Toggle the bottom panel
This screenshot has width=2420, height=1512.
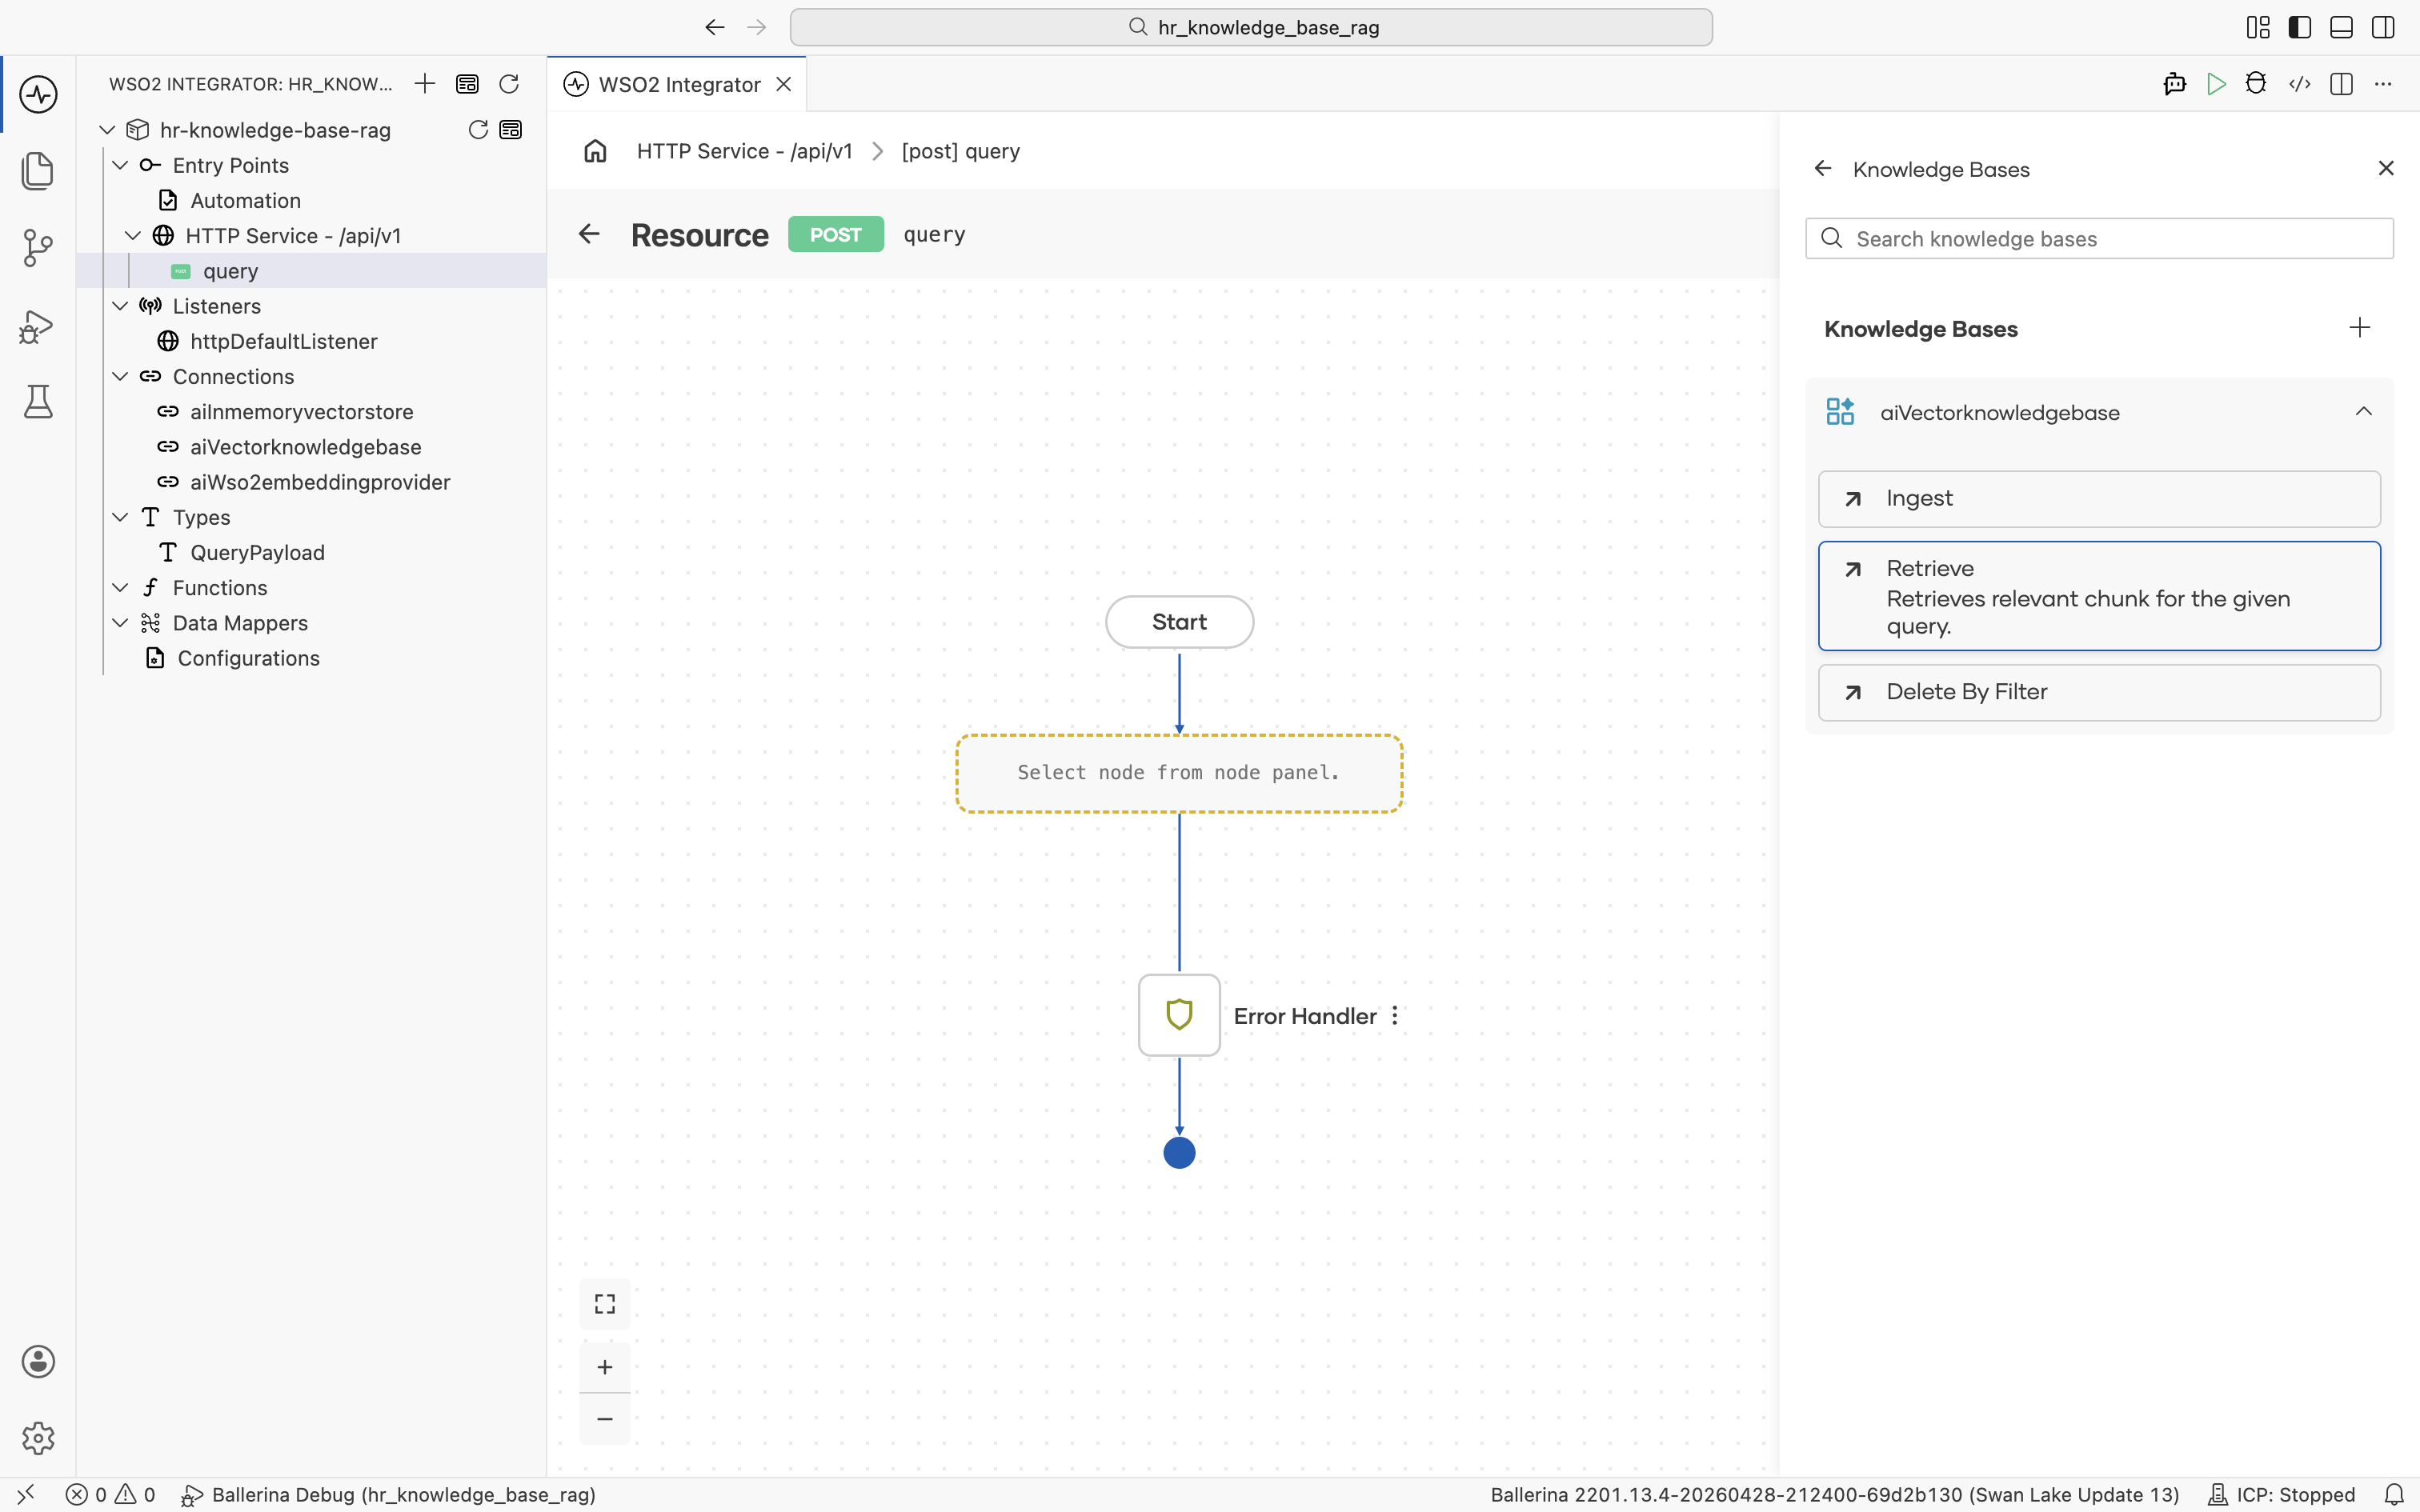(x=2341, y=27)
